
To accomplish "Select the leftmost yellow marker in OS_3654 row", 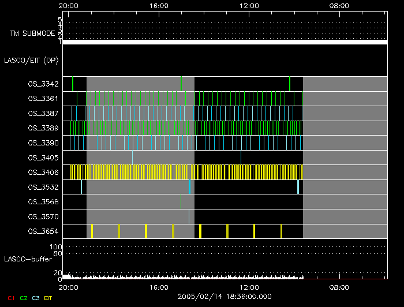I will (x=92, y=231).
